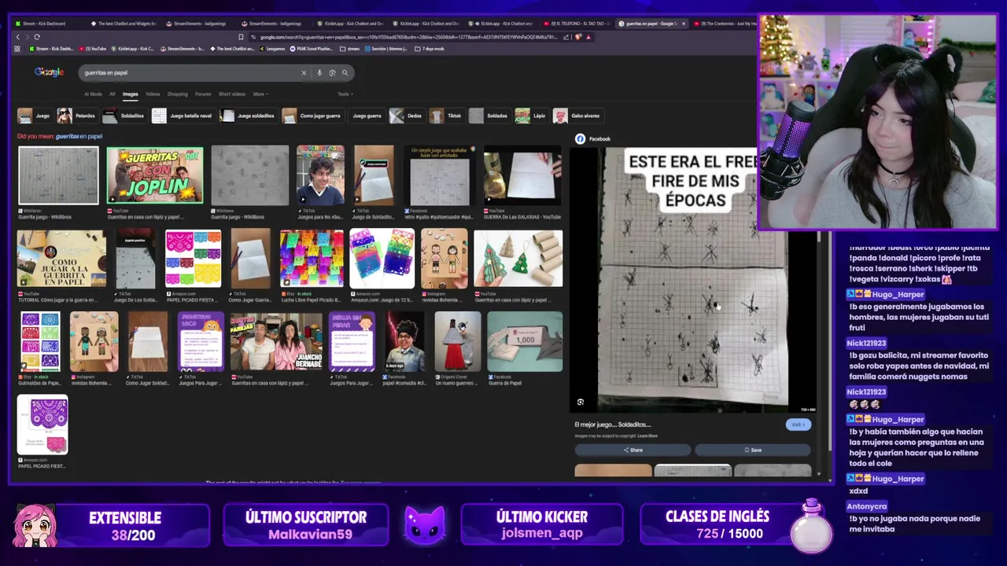Image resolution: width=1007 pixels, height=566 pixels.
Task: Filter images by the Juego guerra chip
Action: [x=366, y=116]
